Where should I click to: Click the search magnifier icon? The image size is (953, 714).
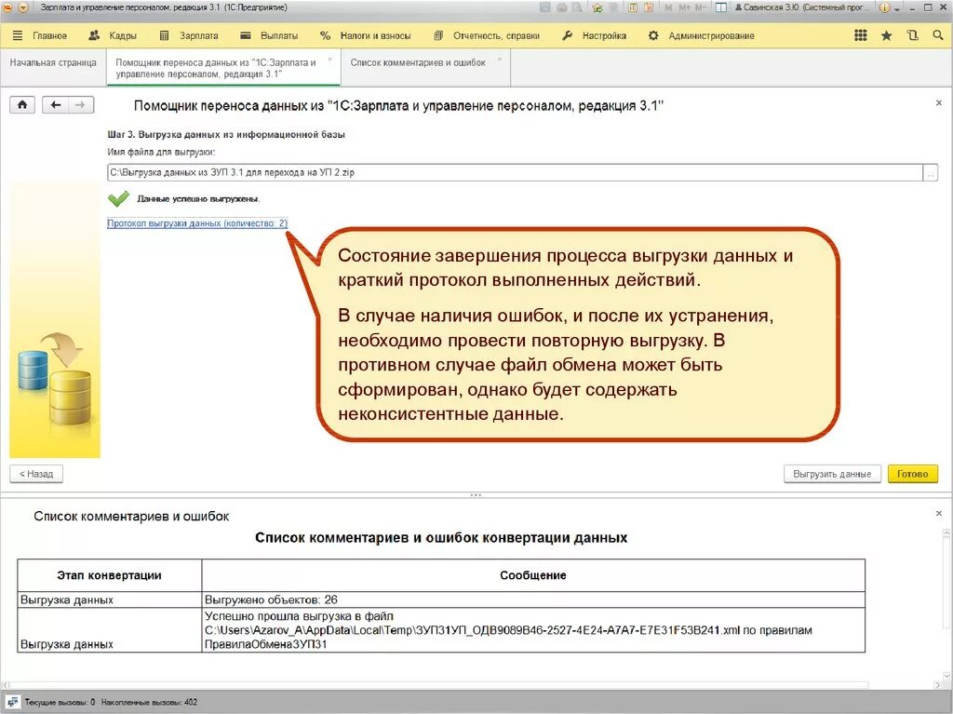[938, 35]
